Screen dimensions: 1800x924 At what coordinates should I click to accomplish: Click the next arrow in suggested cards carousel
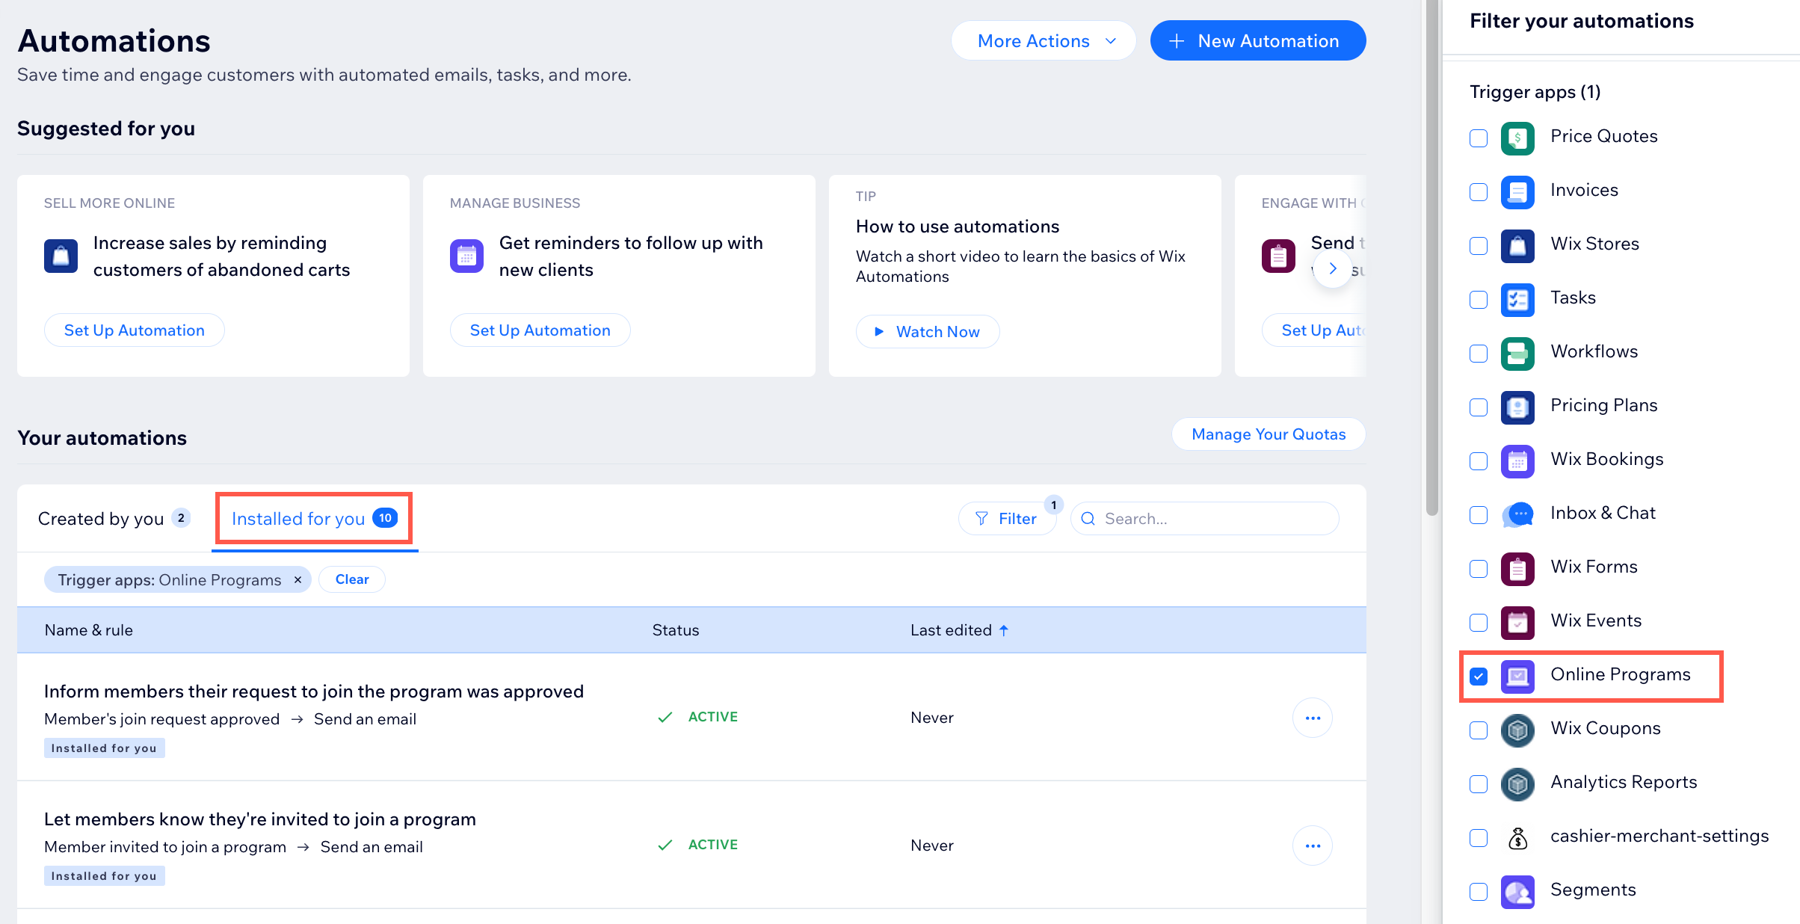pyautogui.click(x=1332, y=268)
